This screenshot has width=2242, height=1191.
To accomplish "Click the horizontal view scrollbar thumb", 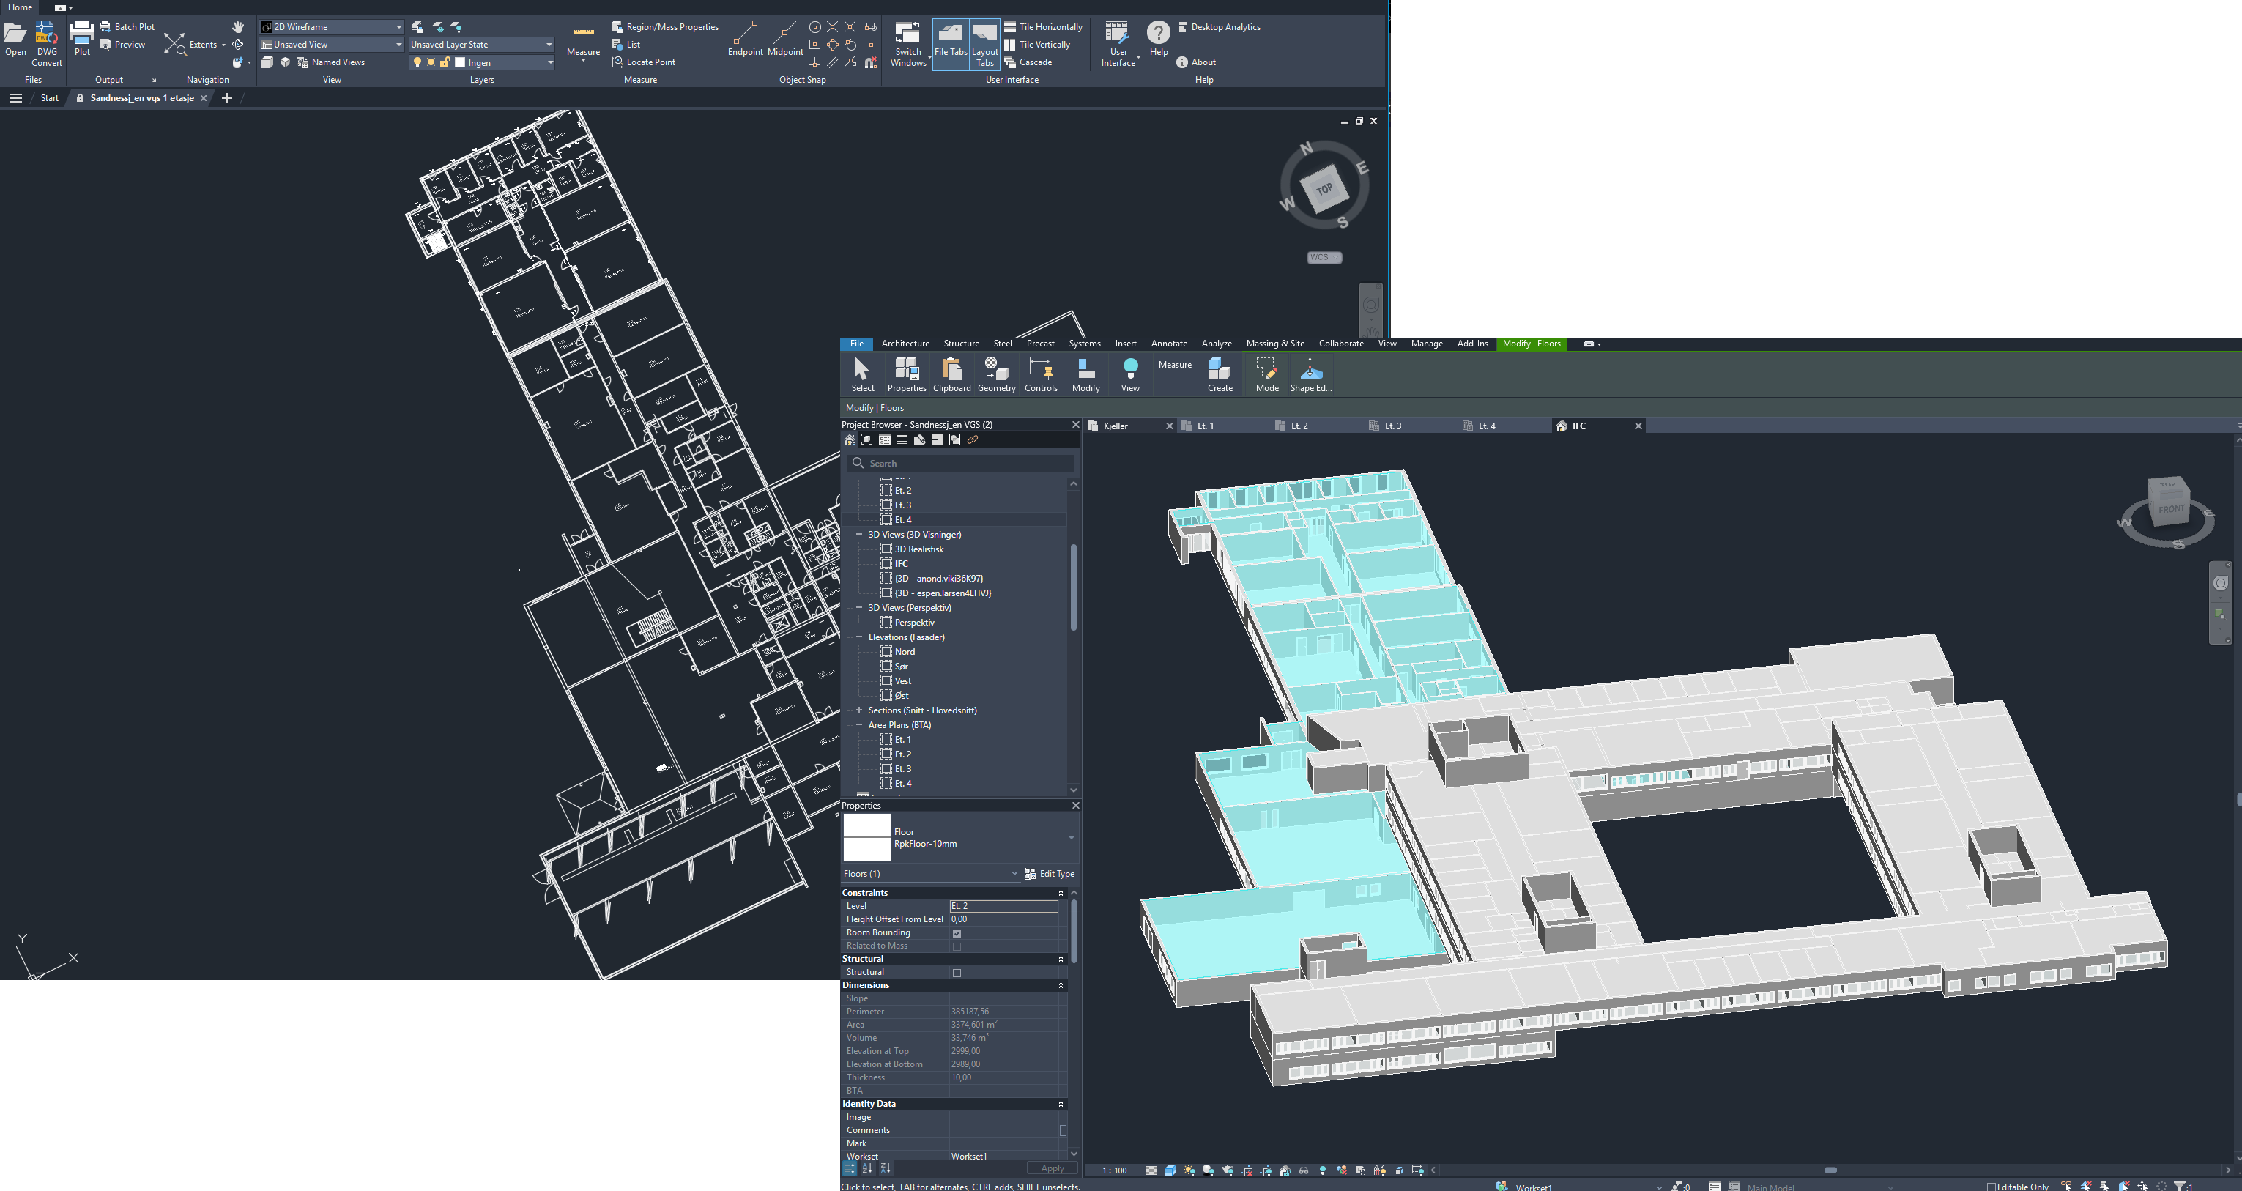I will coord(1830,1170).
